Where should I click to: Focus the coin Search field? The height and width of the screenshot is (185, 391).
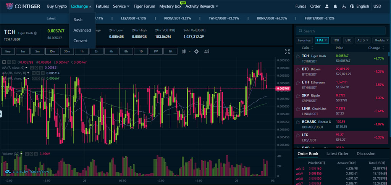coord(340,31)
